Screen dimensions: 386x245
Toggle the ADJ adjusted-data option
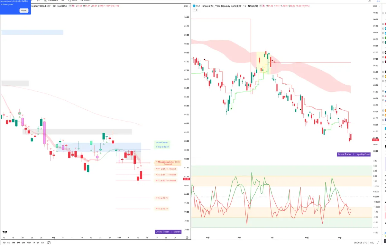pyautogui.click(x=372, y=242)
